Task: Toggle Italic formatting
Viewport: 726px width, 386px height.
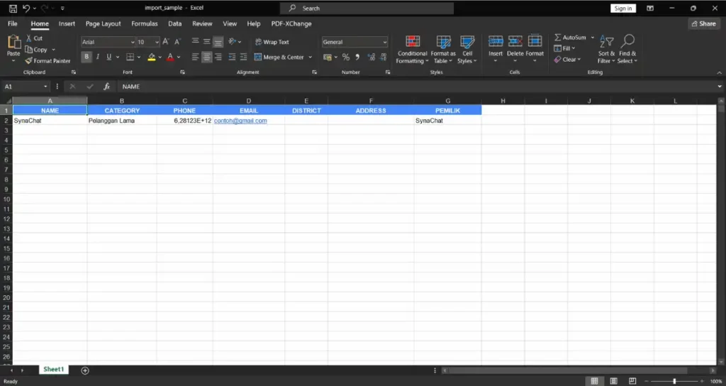Action: coord(98,57)
